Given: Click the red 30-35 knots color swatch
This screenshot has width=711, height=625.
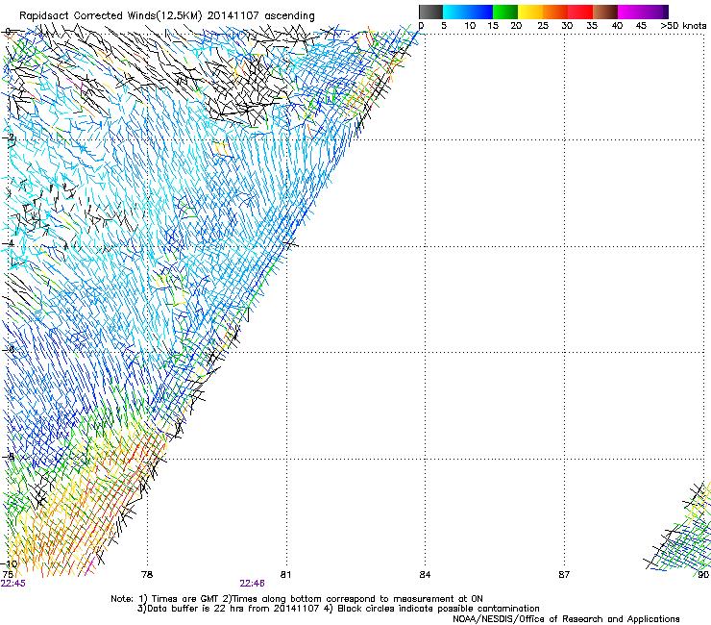Looking at the screenshot, I should click(x=580, y=12).
